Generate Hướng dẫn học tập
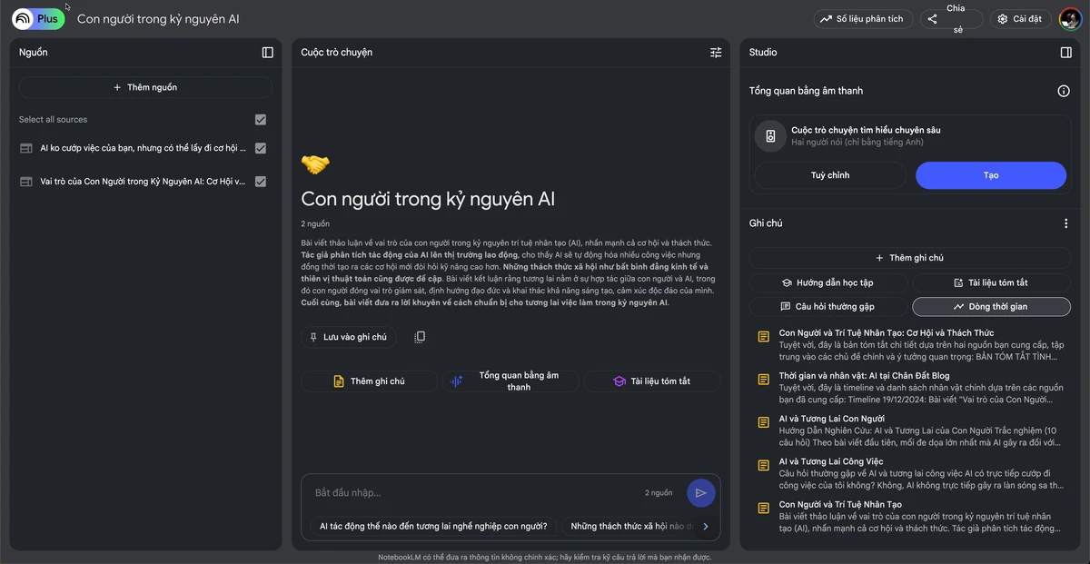Screen dimensions: 1090x564 coord(827,282)
